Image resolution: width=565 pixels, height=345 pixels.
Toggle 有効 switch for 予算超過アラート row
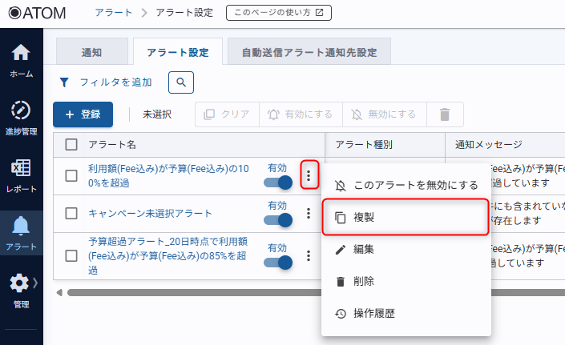[x=280, y=263]
